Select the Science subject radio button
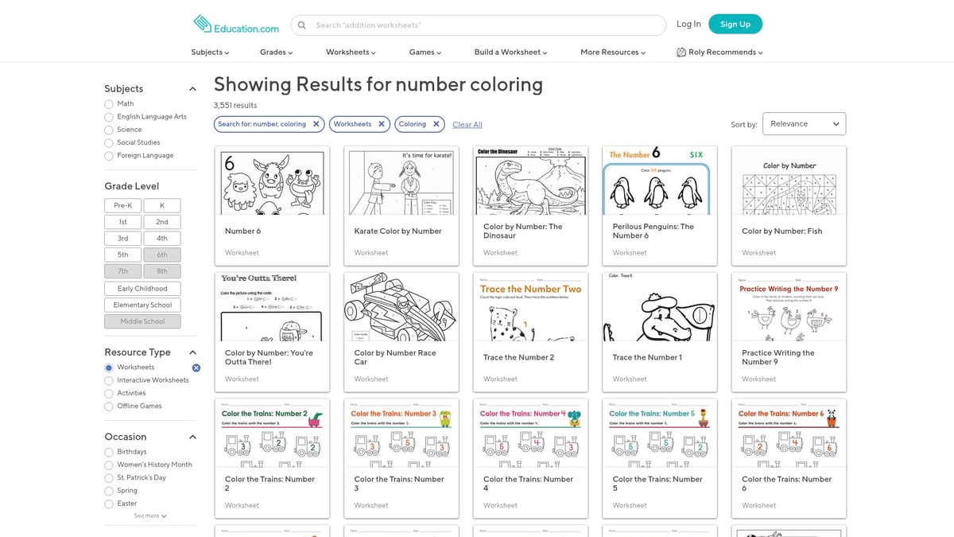954x537 pixels. coord(108,129)
